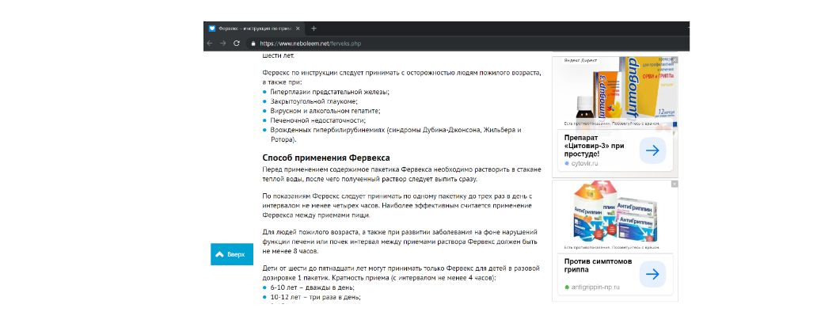
Task: Click the paragraph starting Для людей пожилого возраста
Action: point(400,242)
